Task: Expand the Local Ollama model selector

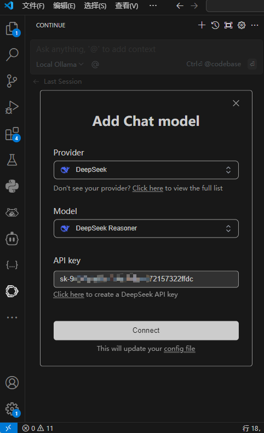Action: pyautogui.click(x=60, y=65)
